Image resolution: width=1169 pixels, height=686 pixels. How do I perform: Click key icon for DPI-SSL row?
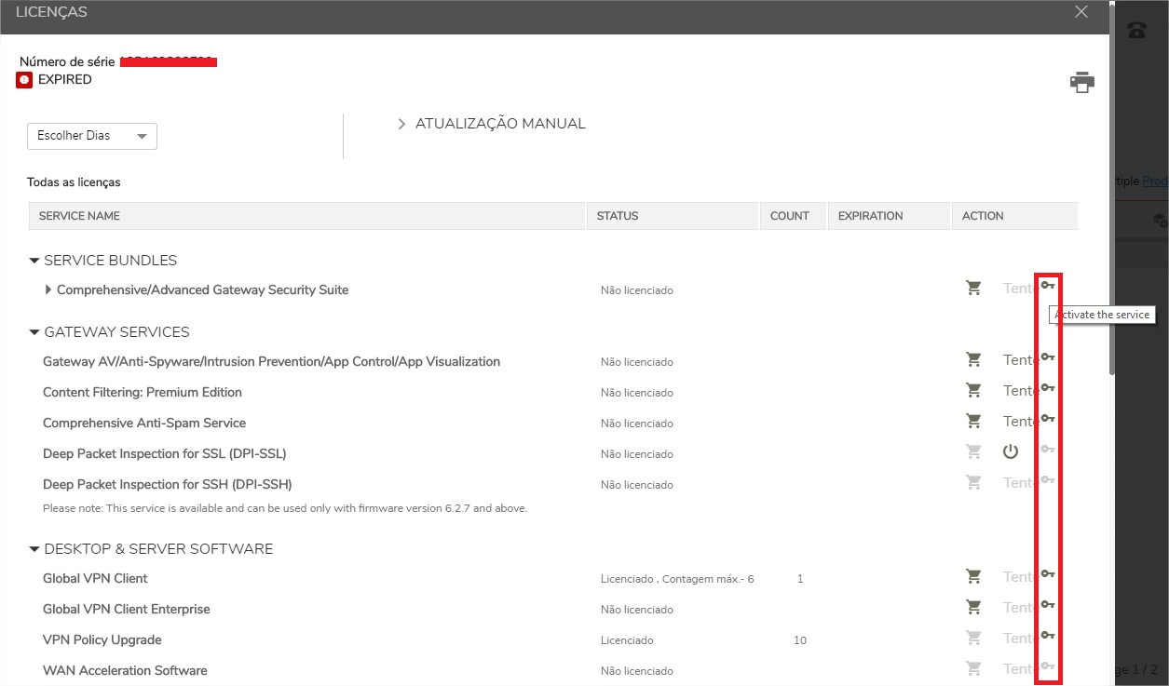(x=1048, y=450)
